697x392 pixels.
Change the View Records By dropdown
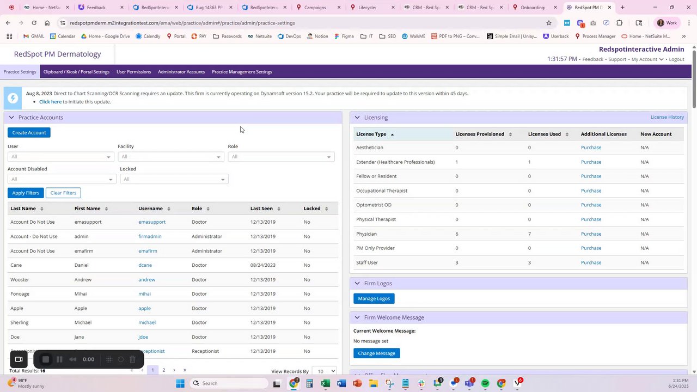325,371
